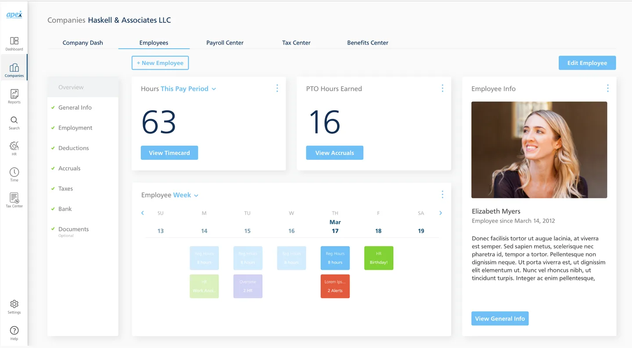
Task: Click the checkmark beside General Info
Action: coord(52,107)
